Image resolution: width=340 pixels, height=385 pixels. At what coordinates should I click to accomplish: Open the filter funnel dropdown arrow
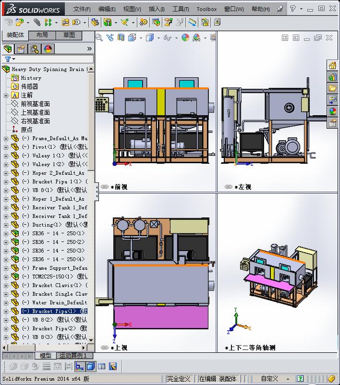coord(14,59)
